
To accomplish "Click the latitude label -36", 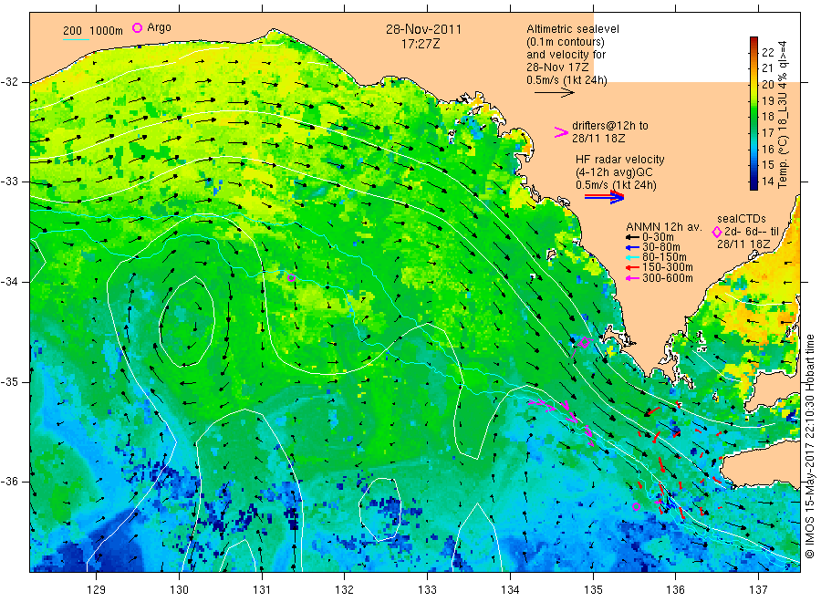I will tap(9, 481).
